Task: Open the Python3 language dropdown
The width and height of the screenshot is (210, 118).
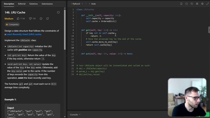Action: [x=78, y=4]
